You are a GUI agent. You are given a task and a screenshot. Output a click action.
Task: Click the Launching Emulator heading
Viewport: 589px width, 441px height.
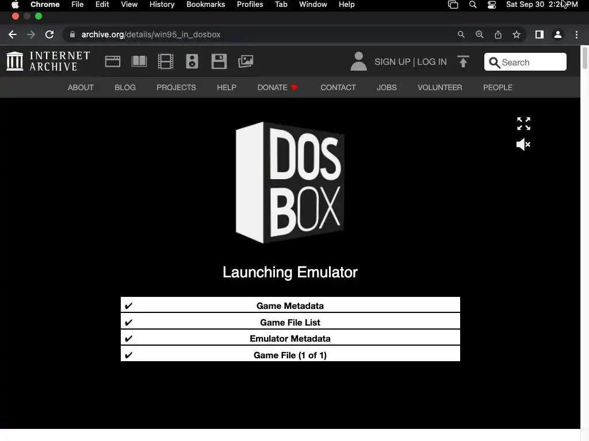click(x=290, y=272)
